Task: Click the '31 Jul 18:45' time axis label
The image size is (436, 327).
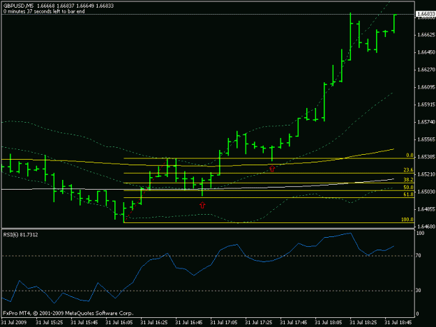Action: (398, 323)
